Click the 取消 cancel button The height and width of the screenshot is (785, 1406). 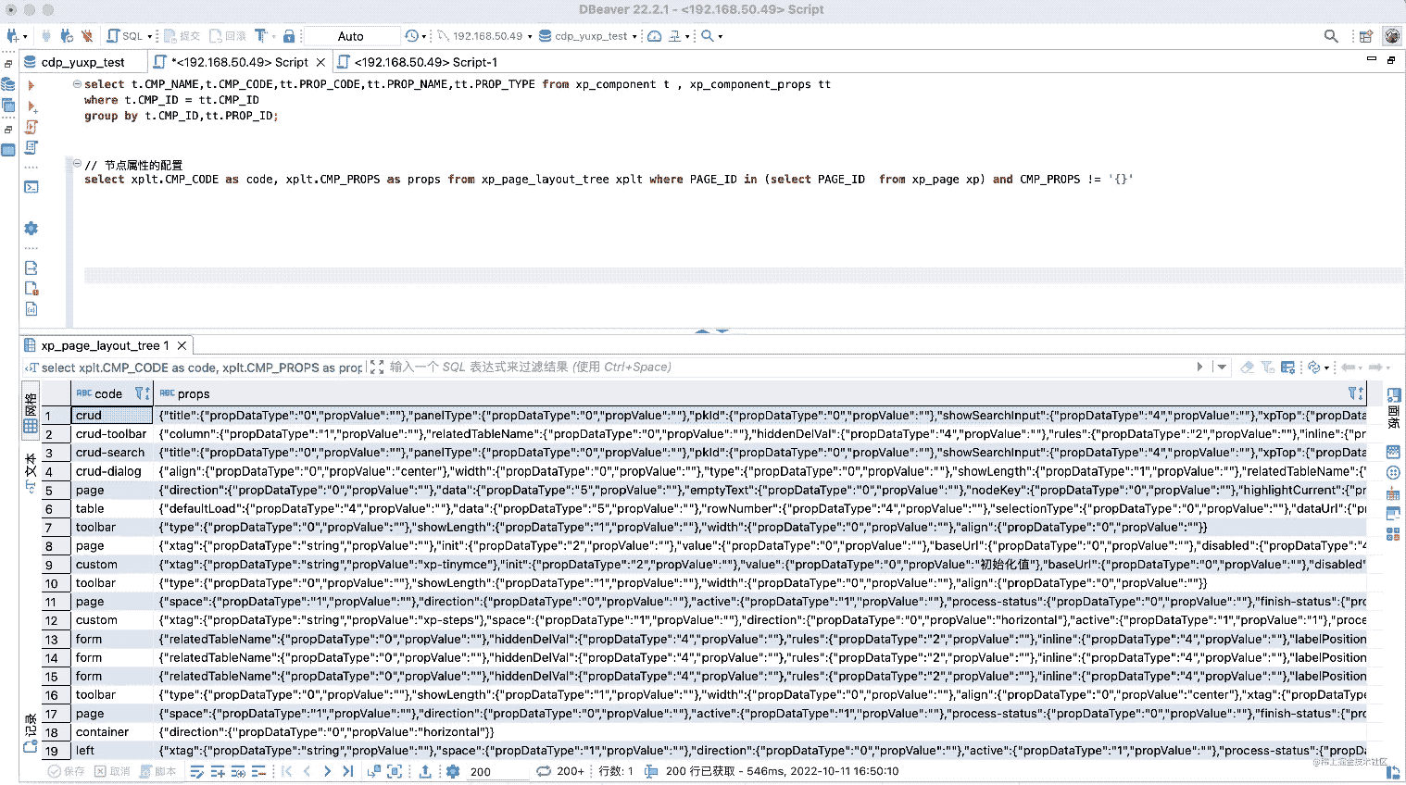click(111, 771)
